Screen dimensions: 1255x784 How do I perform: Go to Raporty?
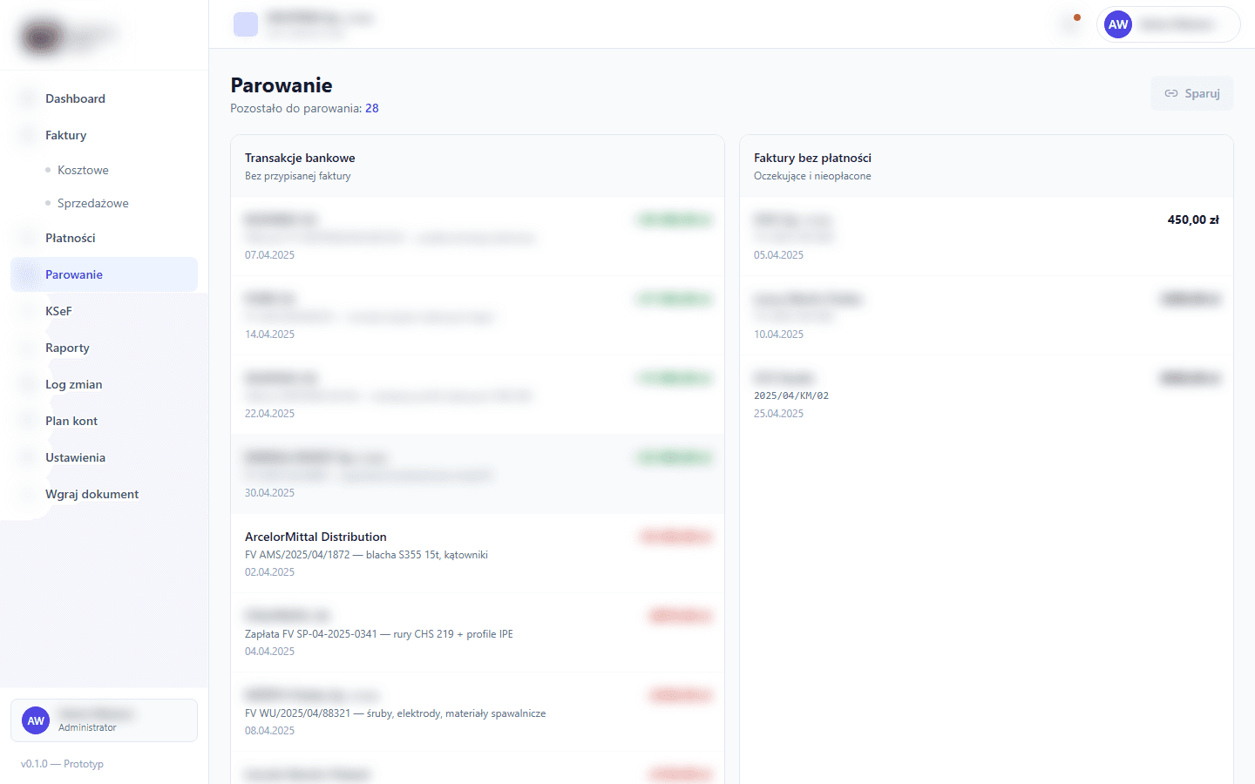pyautogui.click(x=104, y=348)
